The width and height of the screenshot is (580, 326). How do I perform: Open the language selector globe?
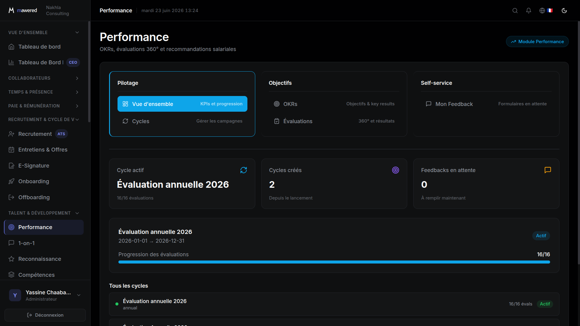(542, 11)
